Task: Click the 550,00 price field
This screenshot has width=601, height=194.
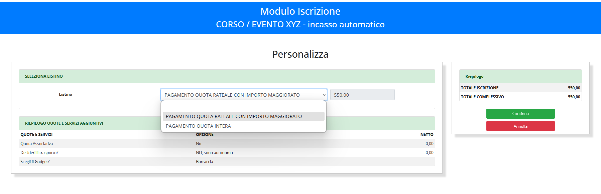Action: [x=362, y=95]
